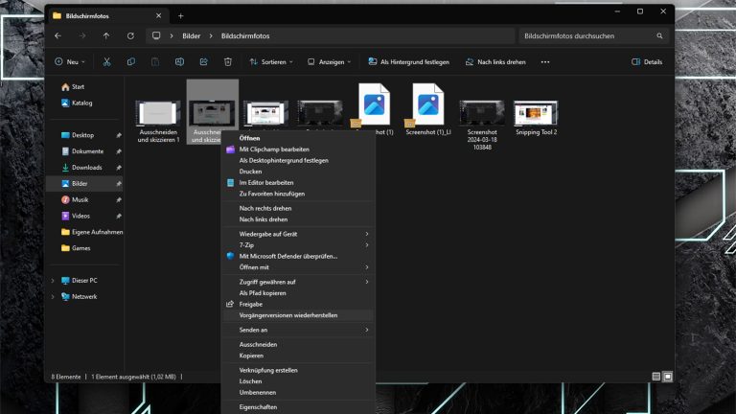Click the scissors Cut icon in toolbar
The height and width of the screenshot is (414, 736).
pos(106,61)
